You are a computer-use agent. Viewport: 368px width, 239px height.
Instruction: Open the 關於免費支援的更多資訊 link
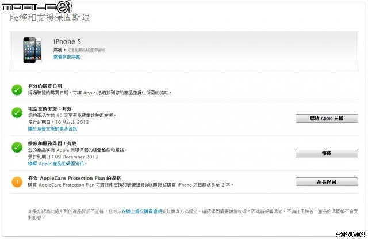point(52,129)
